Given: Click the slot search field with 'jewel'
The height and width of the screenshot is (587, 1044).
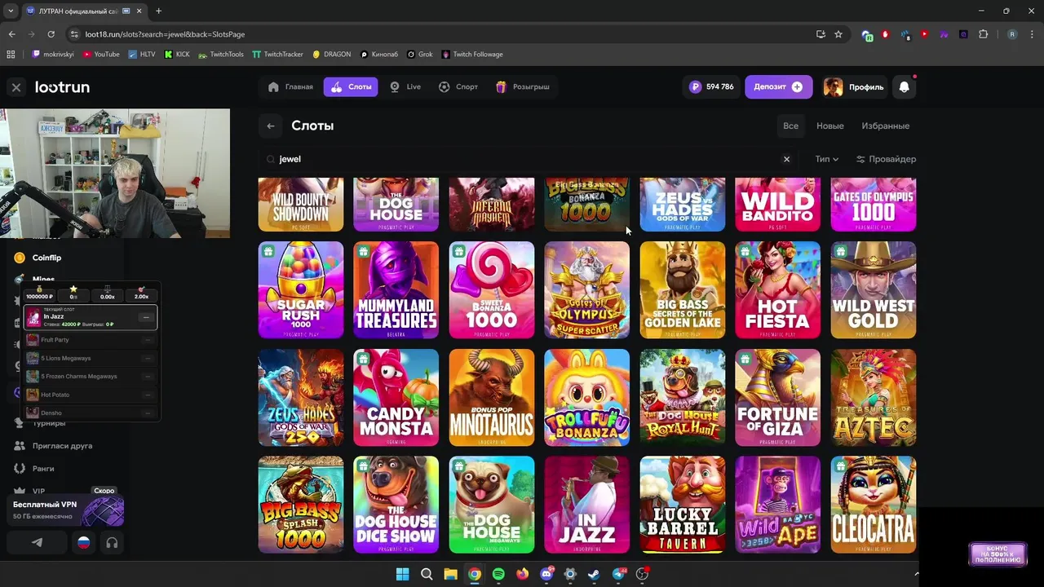Looking at the screenshot, I should click(x=526, y=159).
